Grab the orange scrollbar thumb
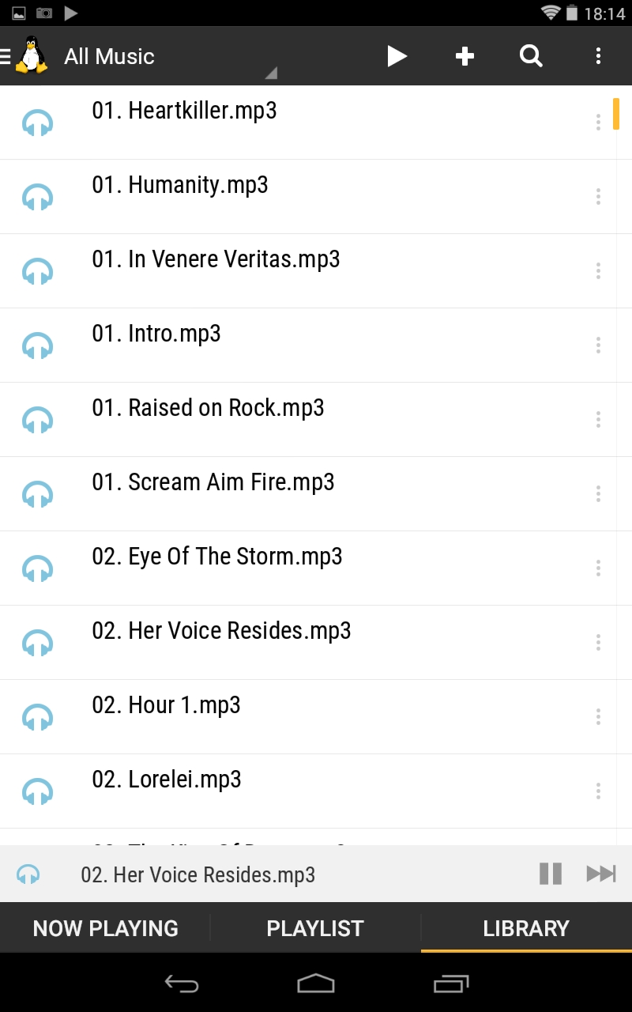This screenshot has height=1012, width=632. [616, 114]
